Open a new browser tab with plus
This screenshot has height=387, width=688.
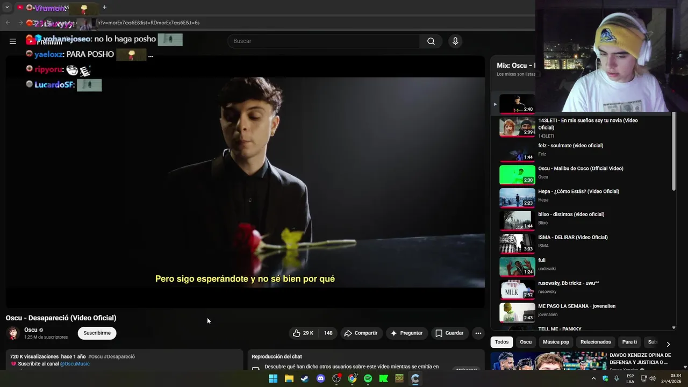(104, 8)
